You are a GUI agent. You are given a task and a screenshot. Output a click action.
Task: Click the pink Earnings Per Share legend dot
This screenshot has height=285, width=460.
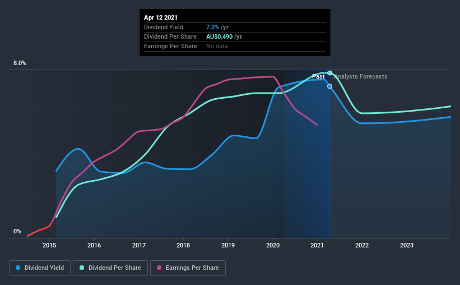pyautogui.click(x=159, y=268)
